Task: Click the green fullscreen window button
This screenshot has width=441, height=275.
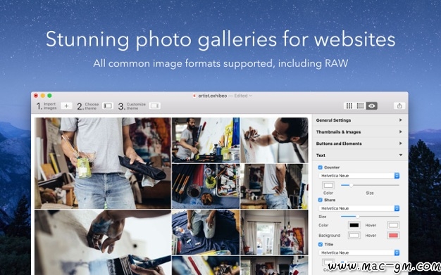Action: click(49, 96)
